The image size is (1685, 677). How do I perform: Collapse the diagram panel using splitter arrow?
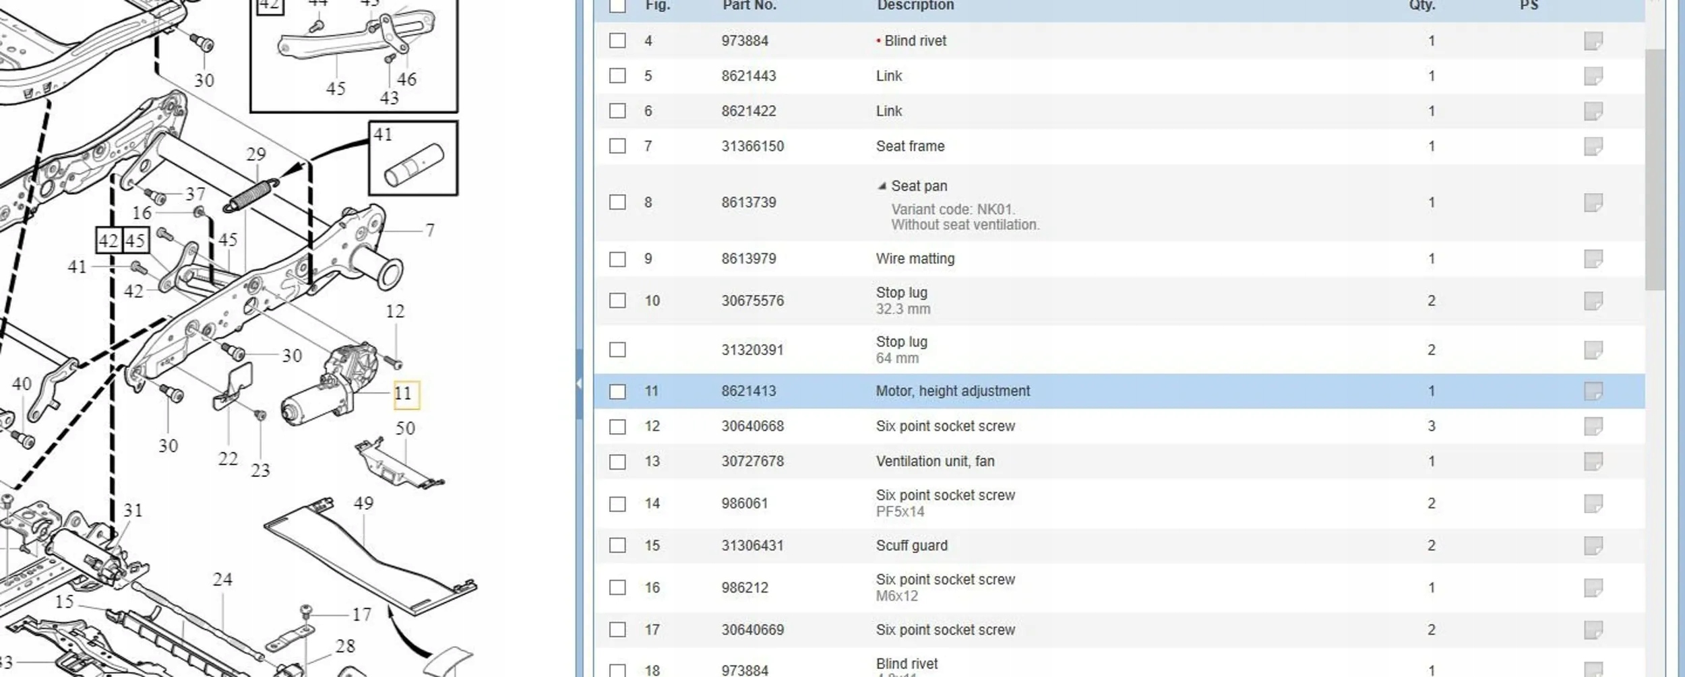point(579,384)
